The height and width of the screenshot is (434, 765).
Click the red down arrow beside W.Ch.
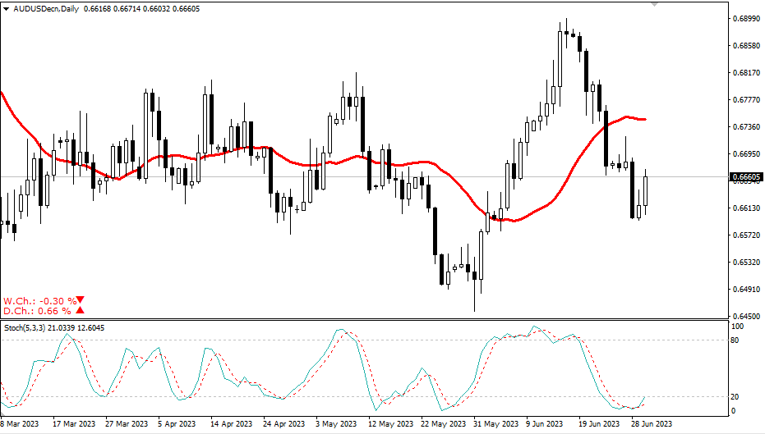coord(81,300)
